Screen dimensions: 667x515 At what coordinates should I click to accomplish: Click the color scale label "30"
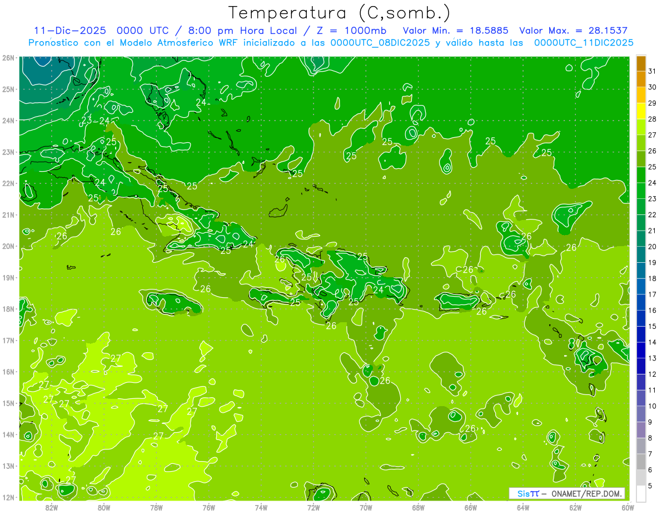[652, 87]
